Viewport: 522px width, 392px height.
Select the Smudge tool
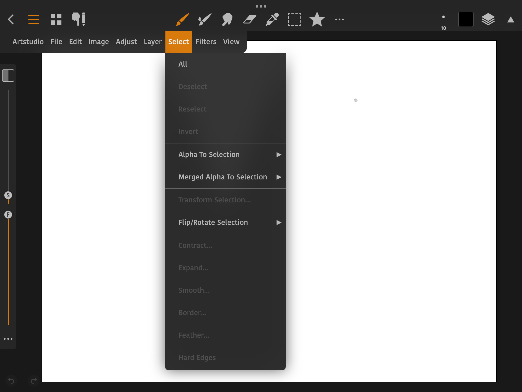(x=227, y=19)
